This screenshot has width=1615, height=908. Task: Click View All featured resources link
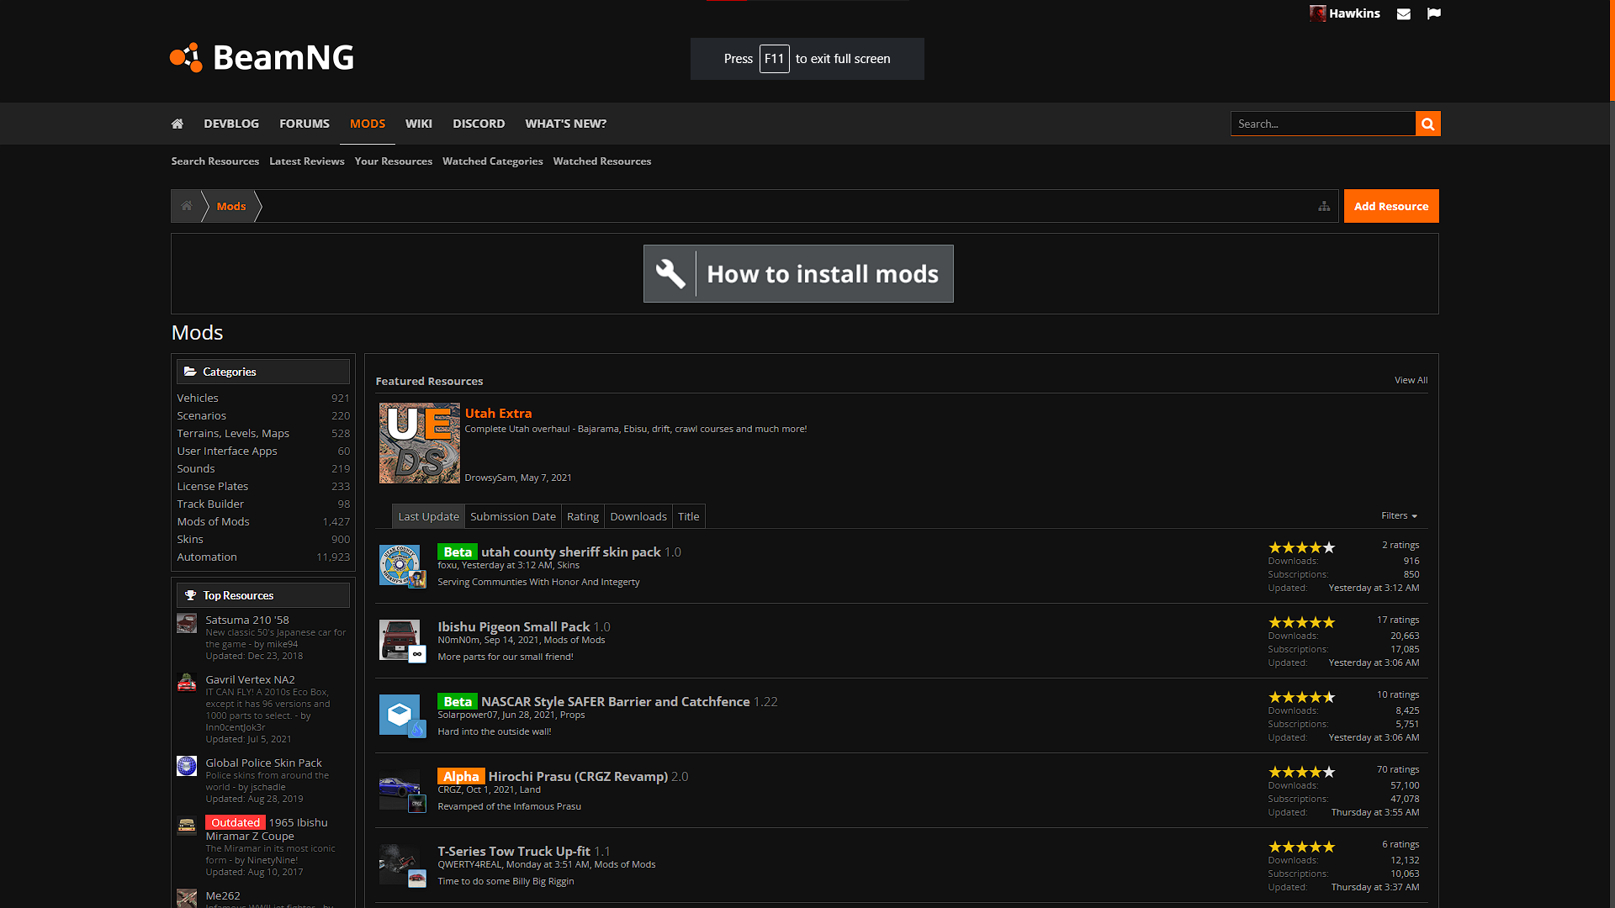(x=1411, y=380)
